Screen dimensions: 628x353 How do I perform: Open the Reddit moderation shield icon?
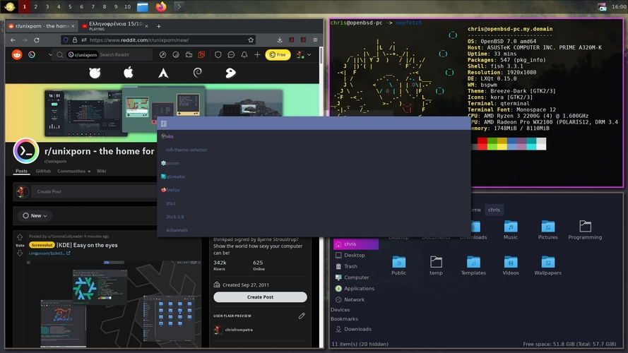[218, 55]
